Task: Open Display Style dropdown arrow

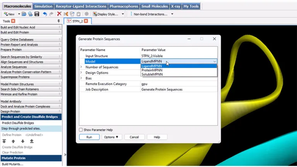Action: pyautogui.click(x=123, y=14)
